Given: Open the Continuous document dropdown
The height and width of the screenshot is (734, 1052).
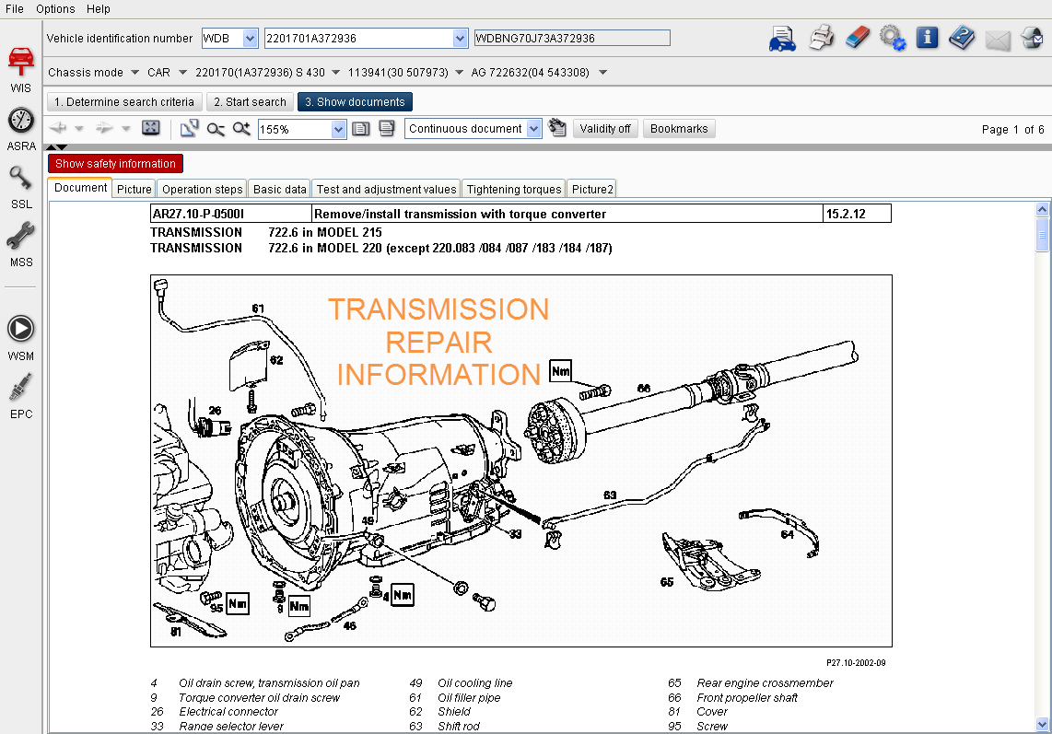Looking at the screenshot, I should coord(533,128).
